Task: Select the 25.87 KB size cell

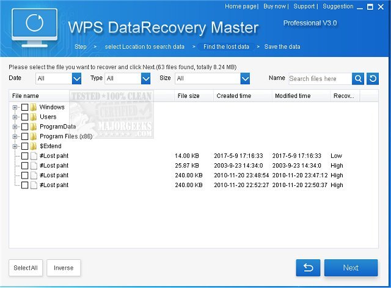Action: 187,166
